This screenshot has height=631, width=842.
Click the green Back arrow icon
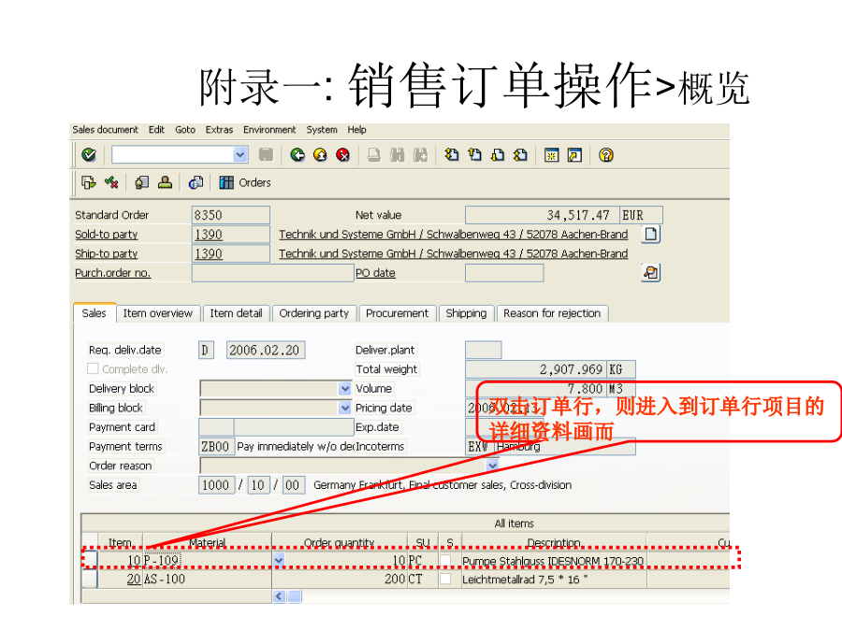pos(297,155)
